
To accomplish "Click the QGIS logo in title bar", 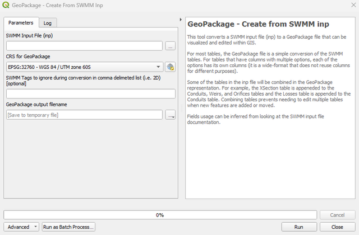I will pyautogui.click(x=6, y=5).
